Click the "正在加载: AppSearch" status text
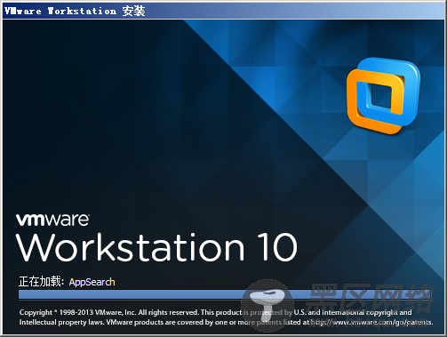Screen dimensions: 447x337 click(x=67, y=282)
